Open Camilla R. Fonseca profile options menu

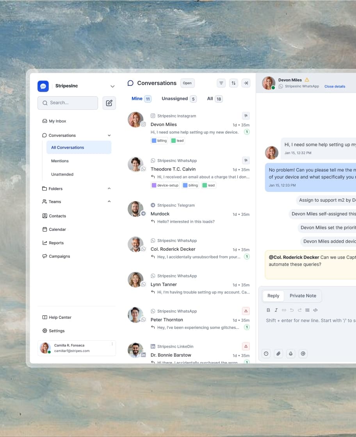[112, 344]
